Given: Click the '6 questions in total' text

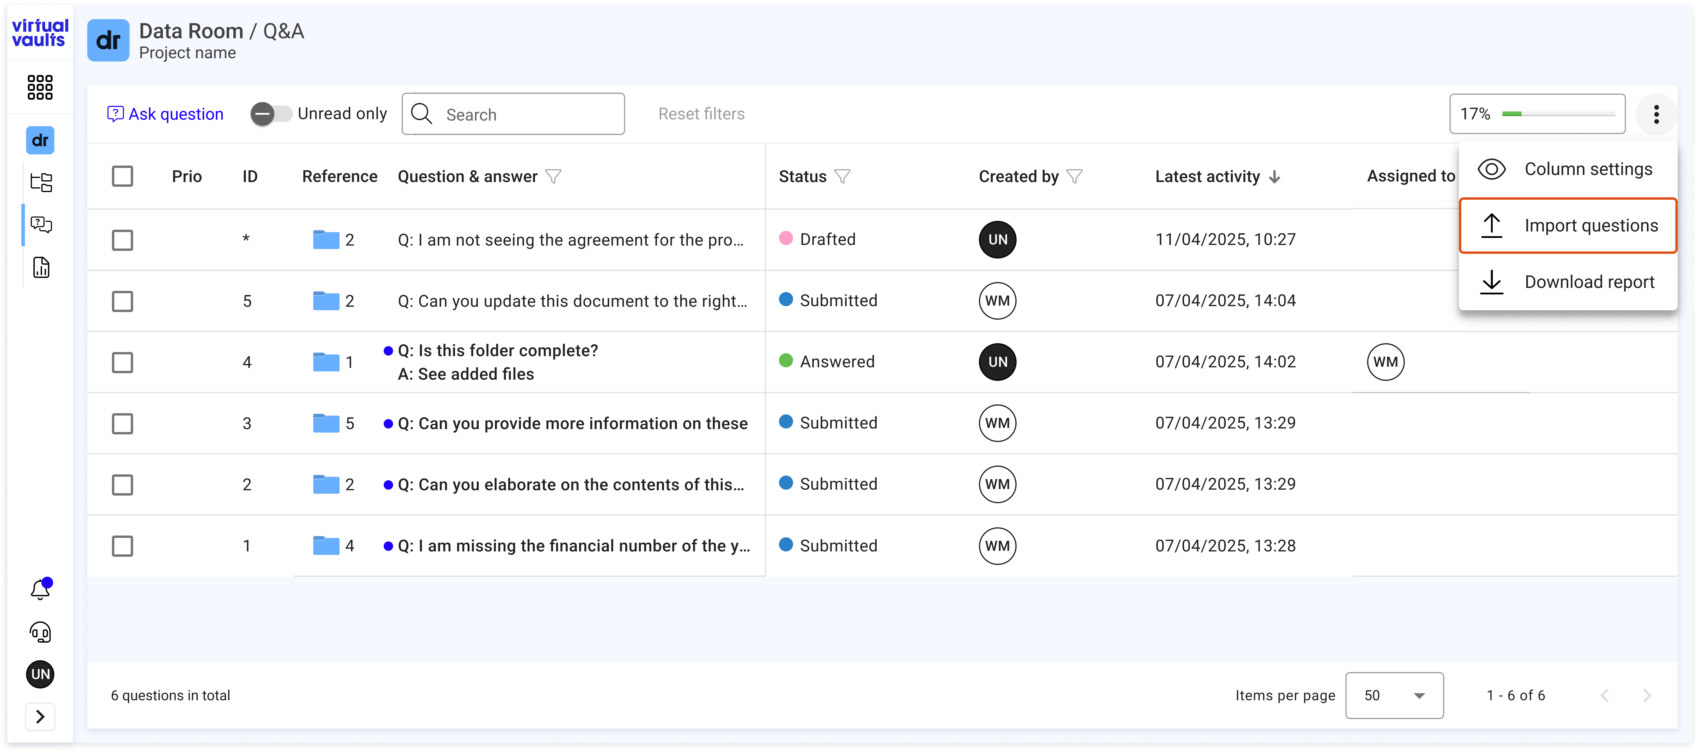Looking at the screenshot, I should click(x=170, y=695).
